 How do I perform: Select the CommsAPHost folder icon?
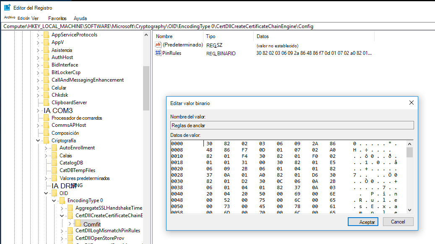click(47, 125)
